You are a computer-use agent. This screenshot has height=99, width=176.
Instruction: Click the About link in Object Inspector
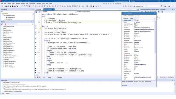(123, 82)
